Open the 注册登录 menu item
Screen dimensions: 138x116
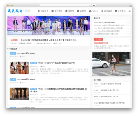point(107,11)
